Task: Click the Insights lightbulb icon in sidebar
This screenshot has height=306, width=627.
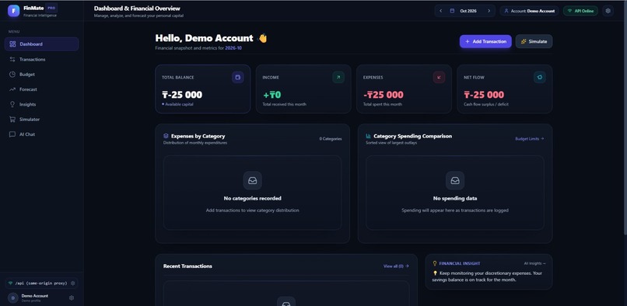Action: [x=12, y=104]
